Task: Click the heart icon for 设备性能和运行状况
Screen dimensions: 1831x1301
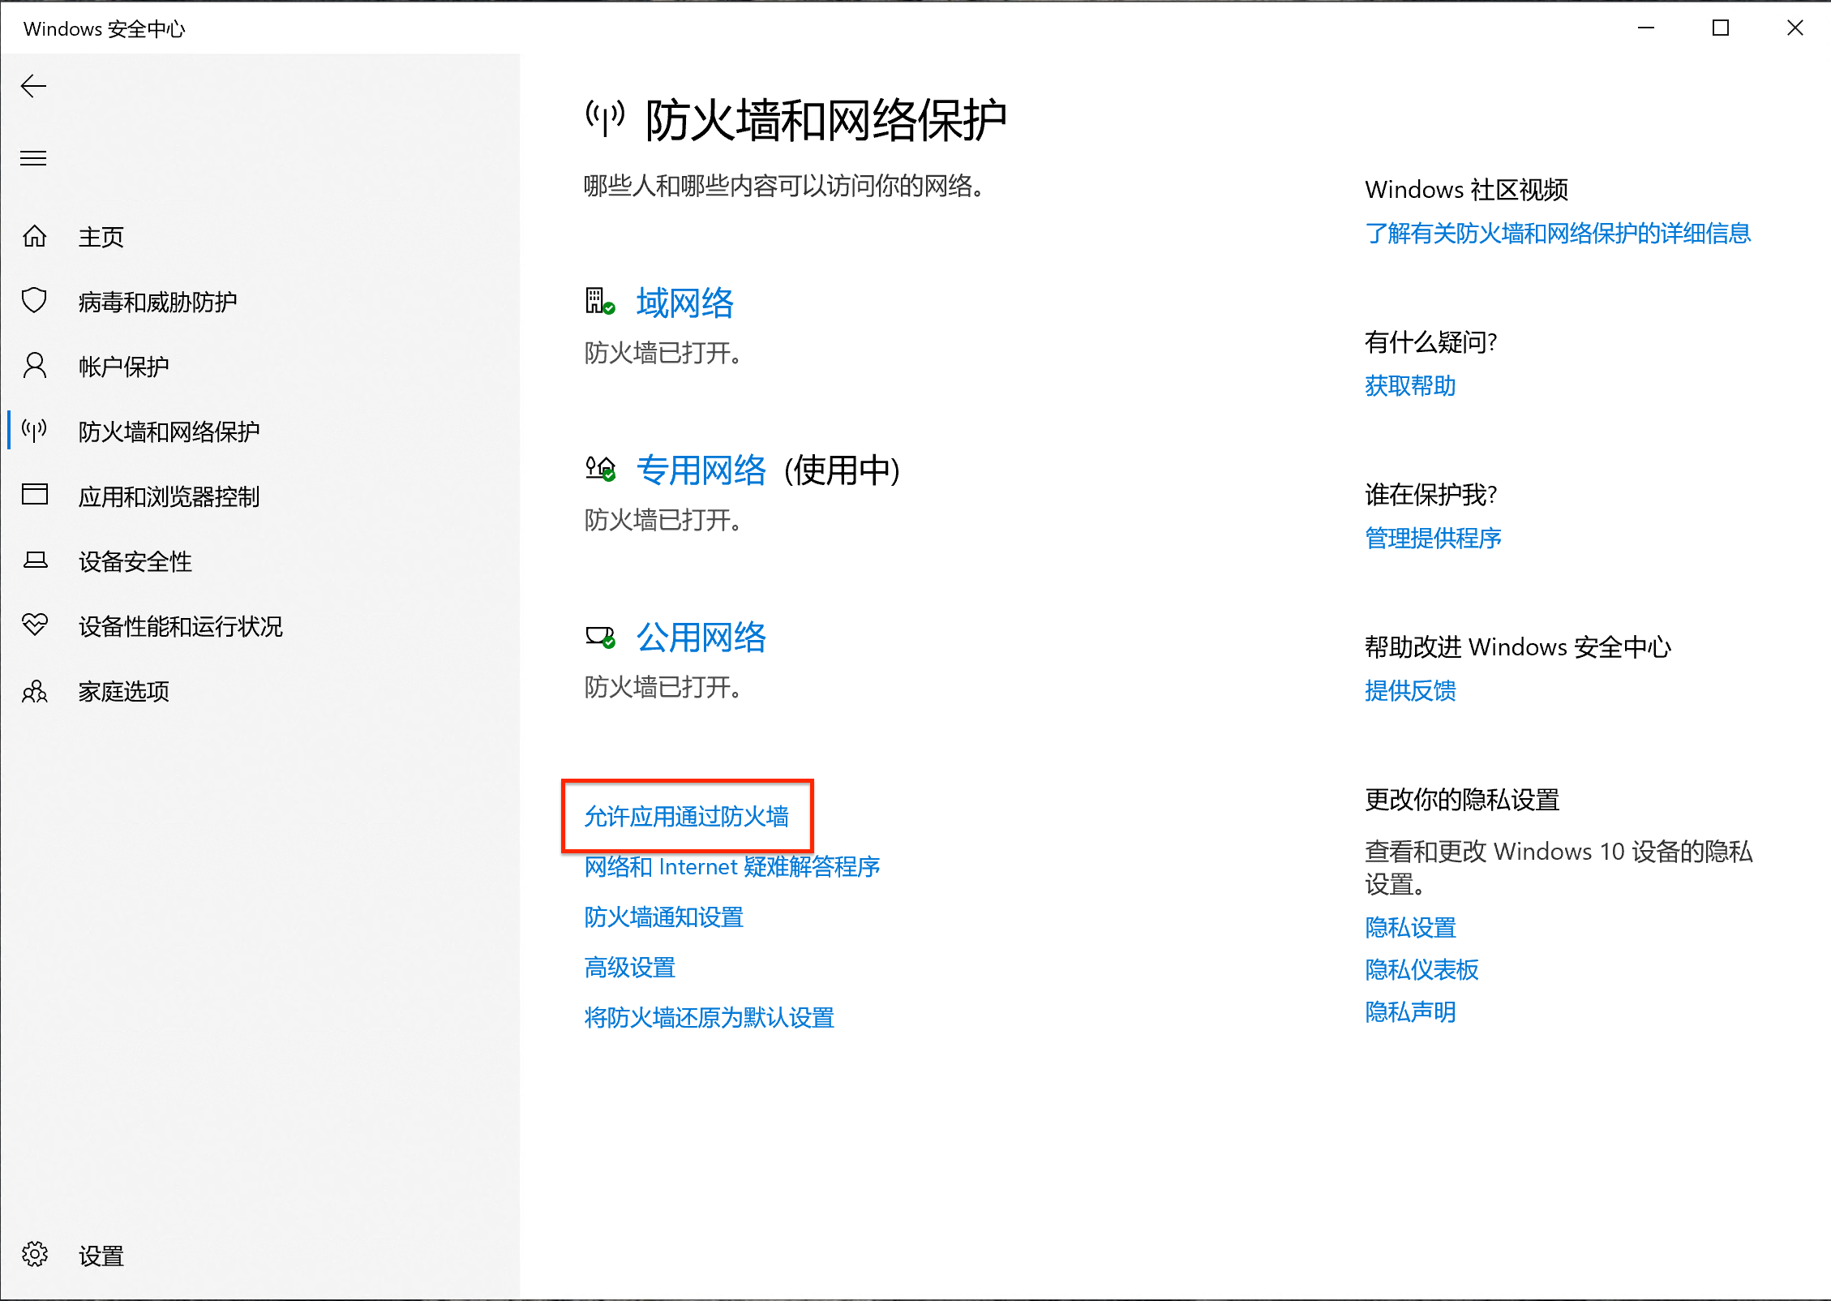Action: coord(35,625)
